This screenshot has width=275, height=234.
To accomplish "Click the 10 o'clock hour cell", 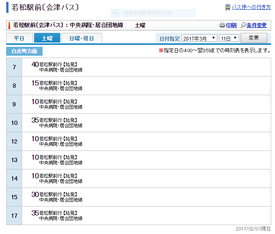I will 14,123.
